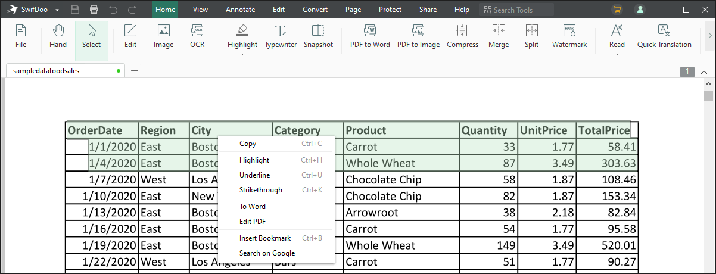Expand the Read dropdown arrow
This screenshot has height=274, width=716.
click(617, 54)
